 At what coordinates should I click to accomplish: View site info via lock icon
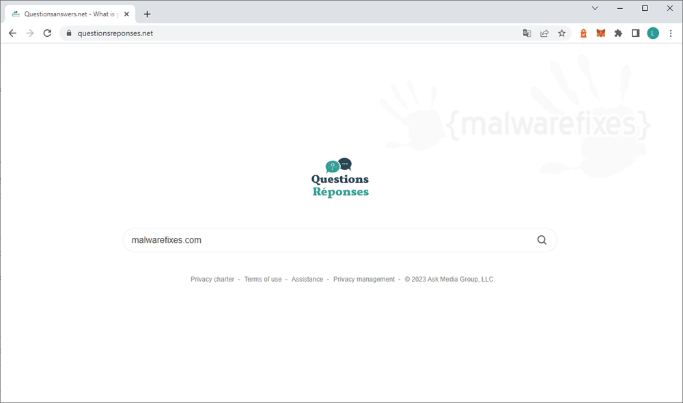coord(69,33)
